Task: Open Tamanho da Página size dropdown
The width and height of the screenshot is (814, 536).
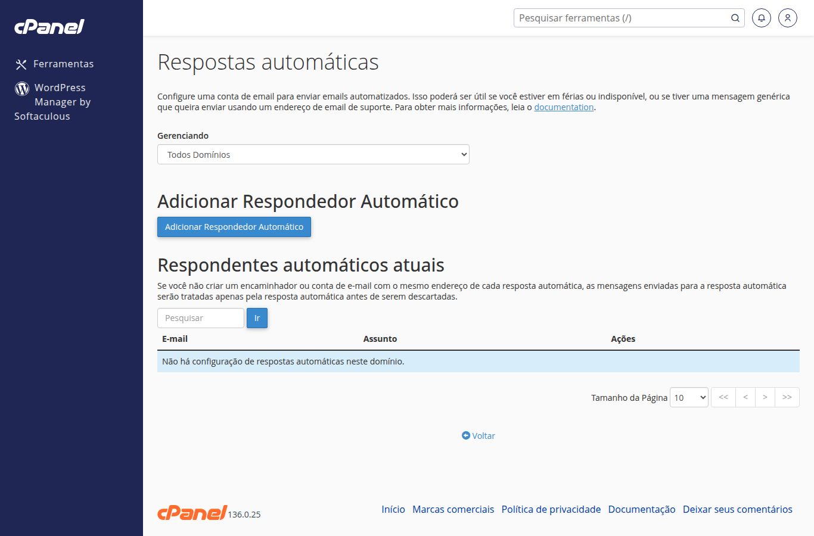Action: coord(689,397)
